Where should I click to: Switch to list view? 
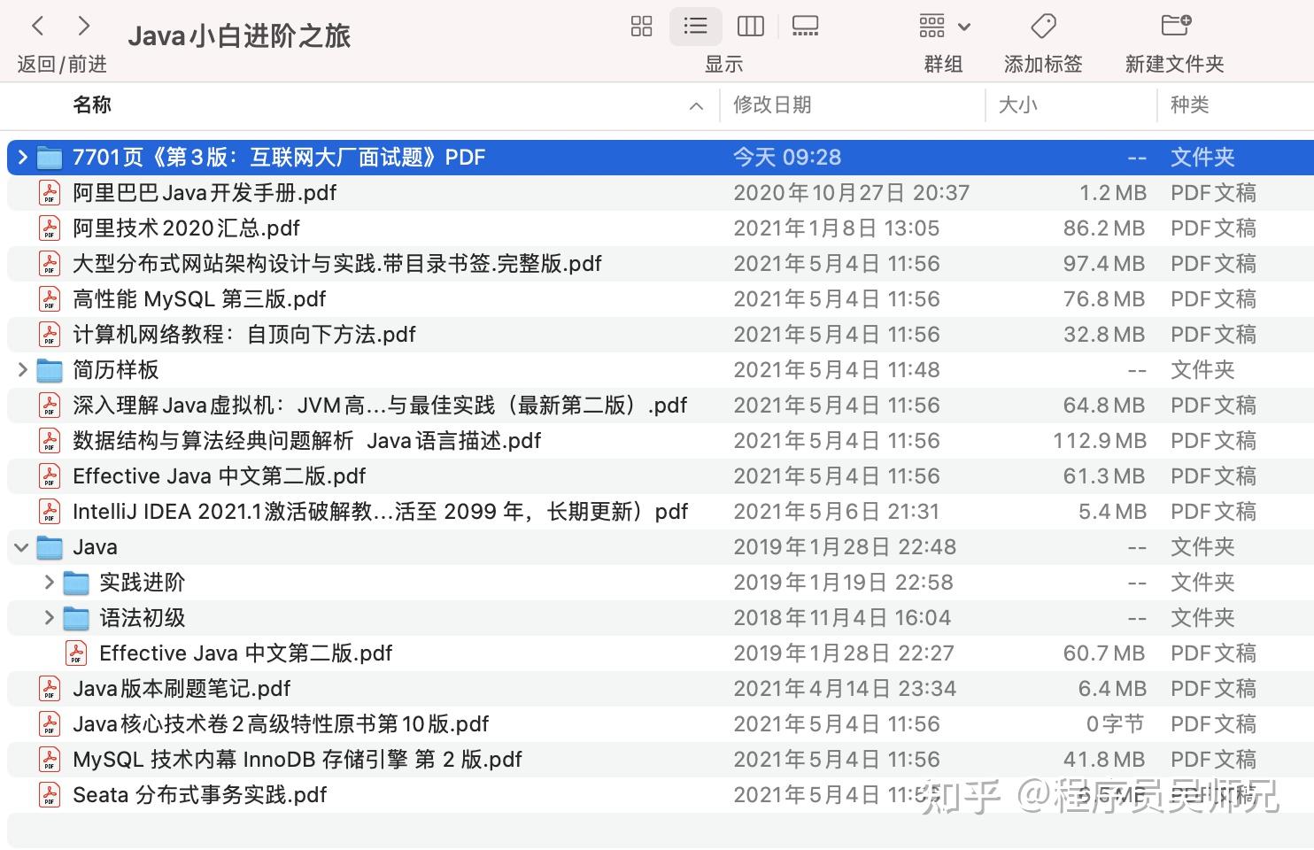(x=696, y=27)
